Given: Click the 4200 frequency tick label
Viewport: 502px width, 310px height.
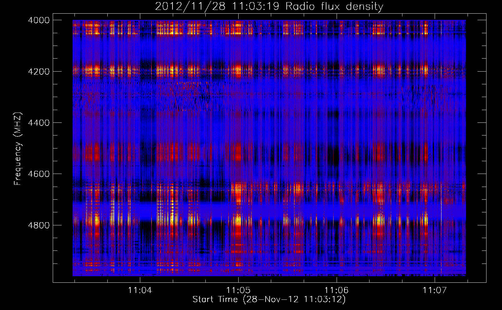Looking at the screenshot, I should click(x=39, y=71).
